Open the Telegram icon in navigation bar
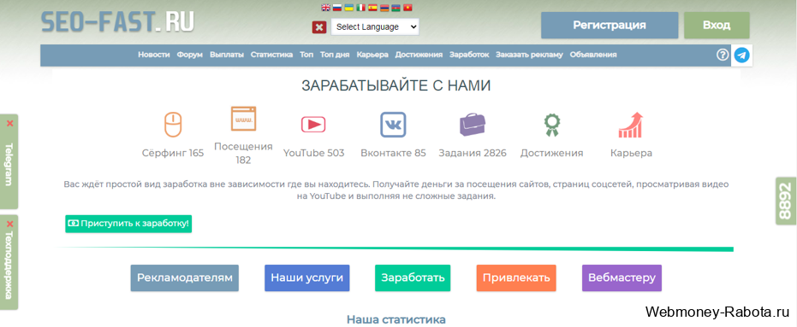797x327 pixels. tap(742, 55)
